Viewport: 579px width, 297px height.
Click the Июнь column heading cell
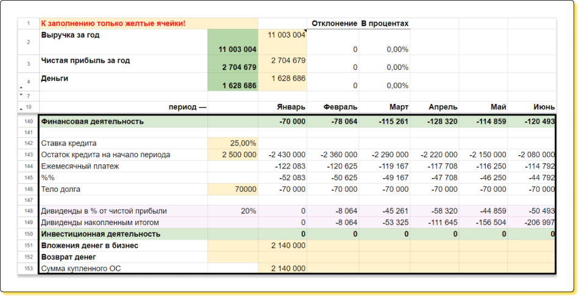[x=531, y=107]
